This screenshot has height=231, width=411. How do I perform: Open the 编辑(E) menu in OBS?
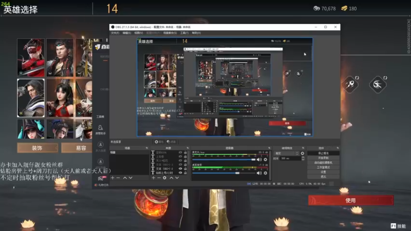tap(126, 33)
